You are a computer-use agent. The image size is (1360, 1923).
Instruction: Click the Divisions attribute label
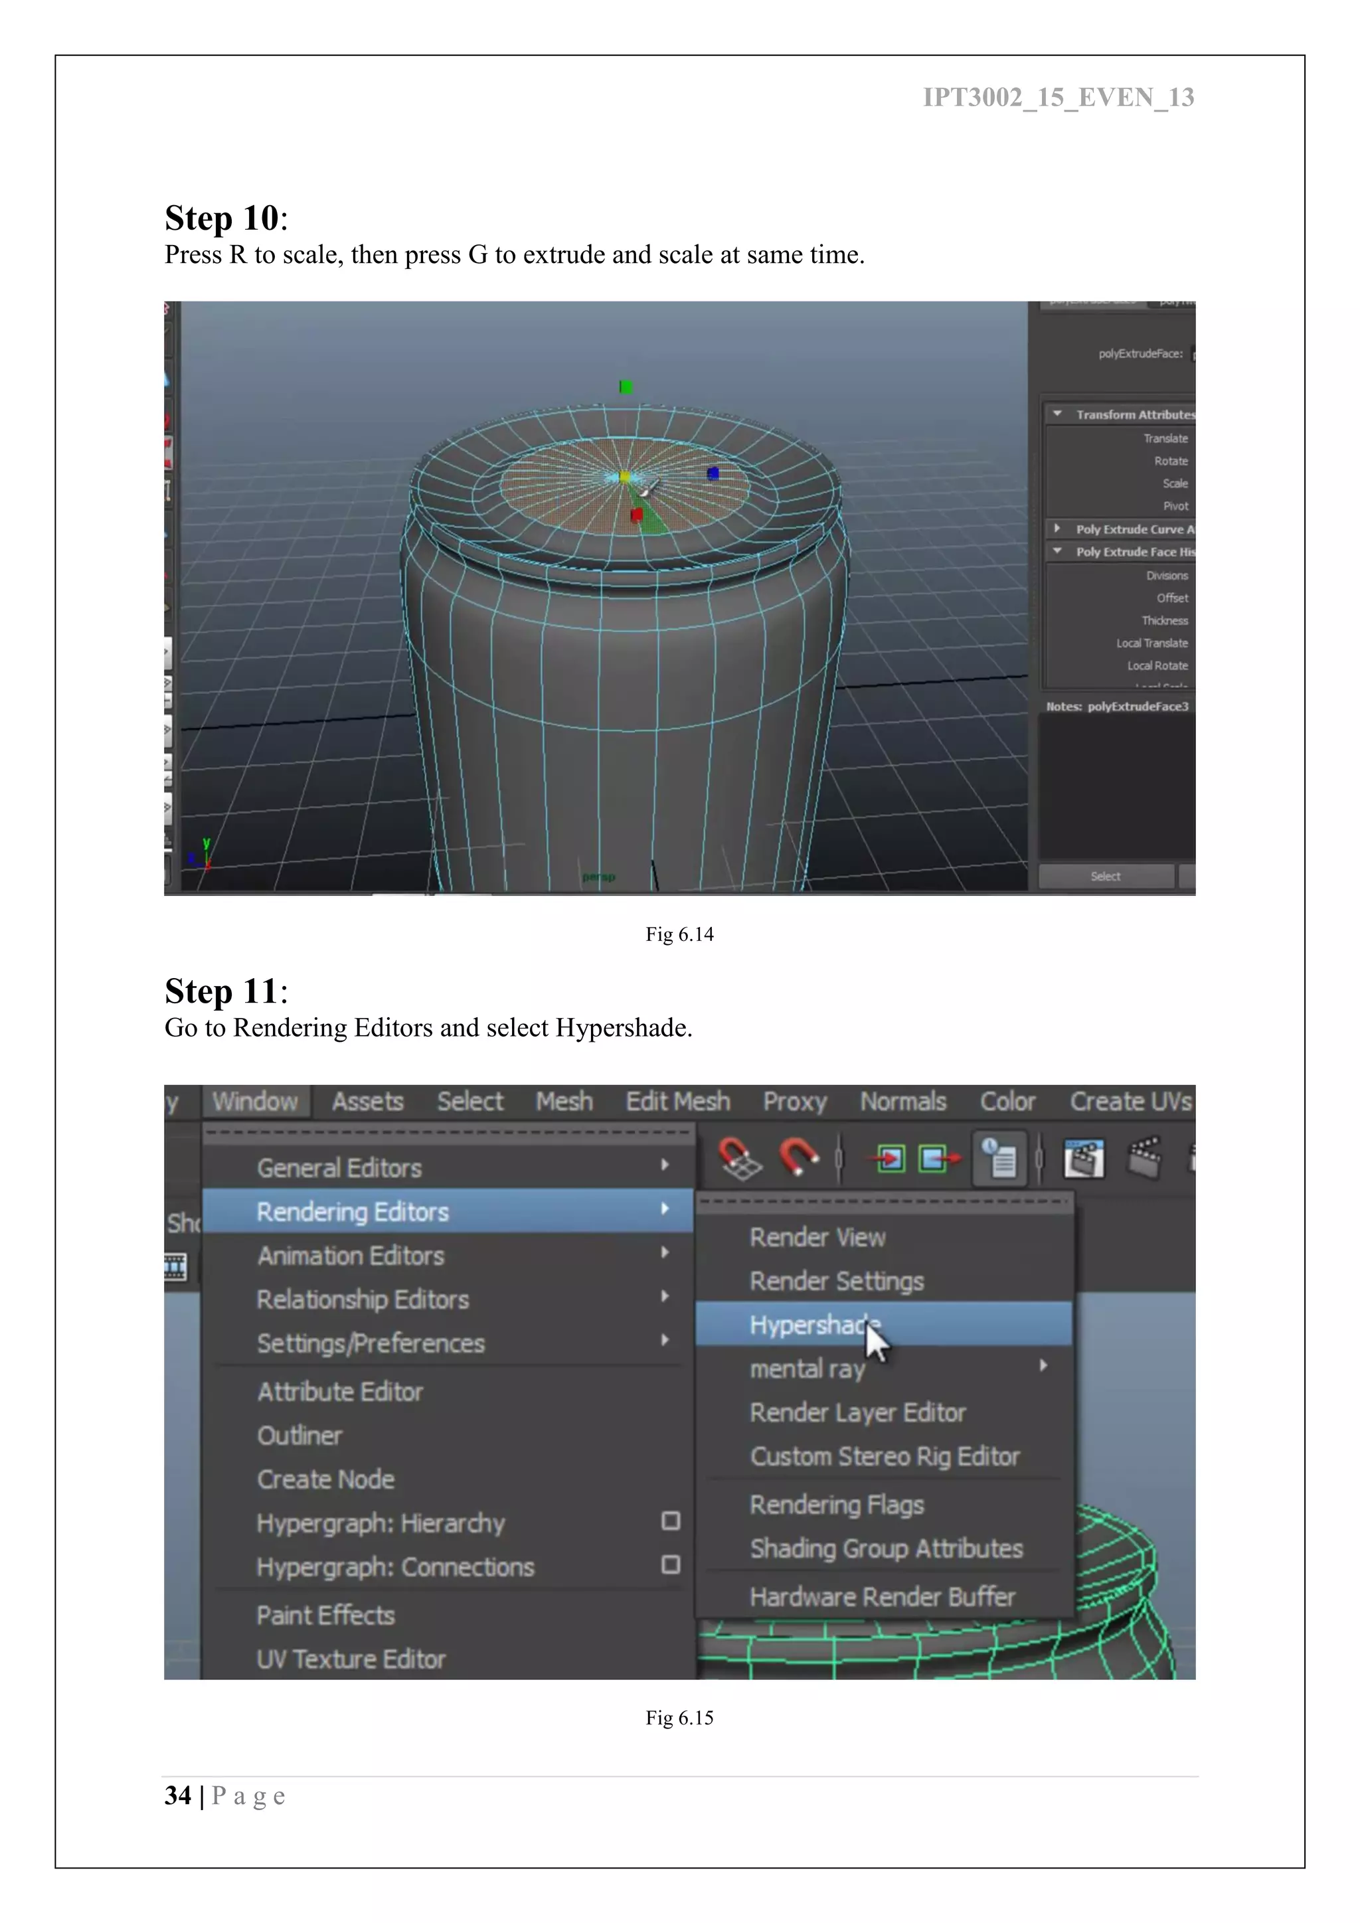tap(1167, 576)
